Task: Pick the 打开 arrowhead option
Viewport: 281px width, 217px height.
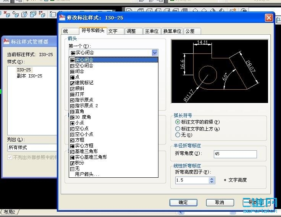Action: 113,94
